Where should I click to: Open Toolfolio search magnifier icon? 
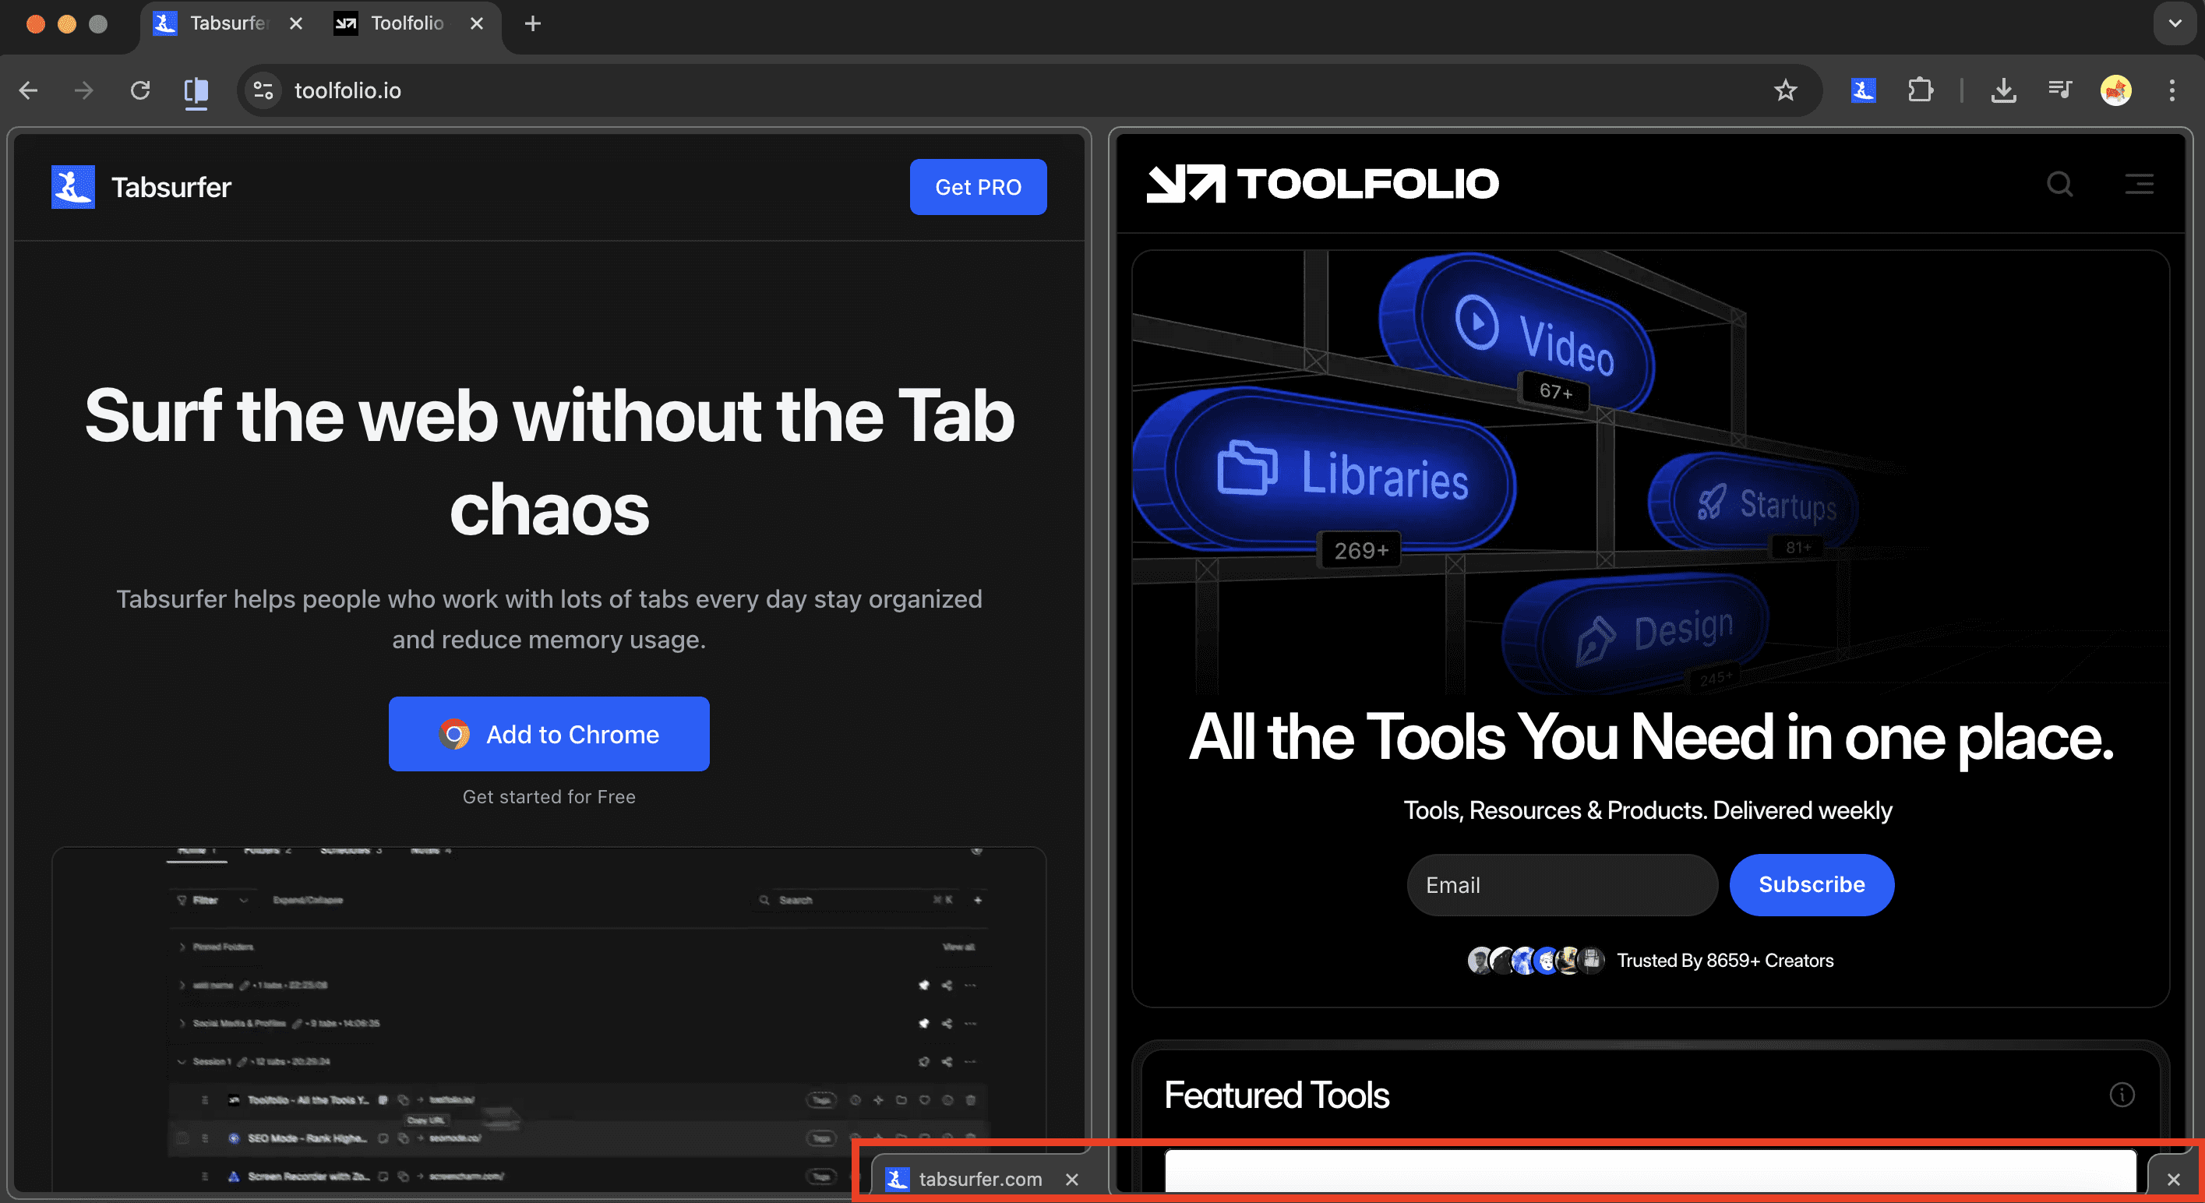2059,184
